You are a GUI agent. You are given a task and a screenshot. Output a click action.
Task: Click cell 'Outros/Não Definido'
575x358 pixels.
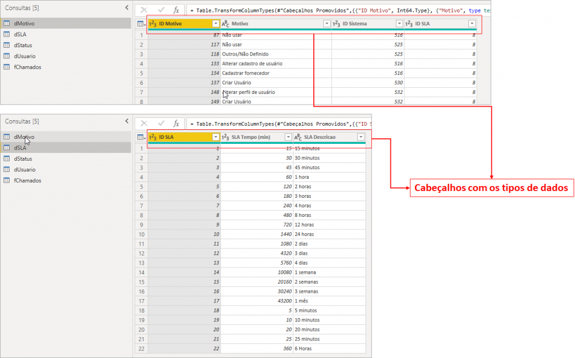click(276, 54)
